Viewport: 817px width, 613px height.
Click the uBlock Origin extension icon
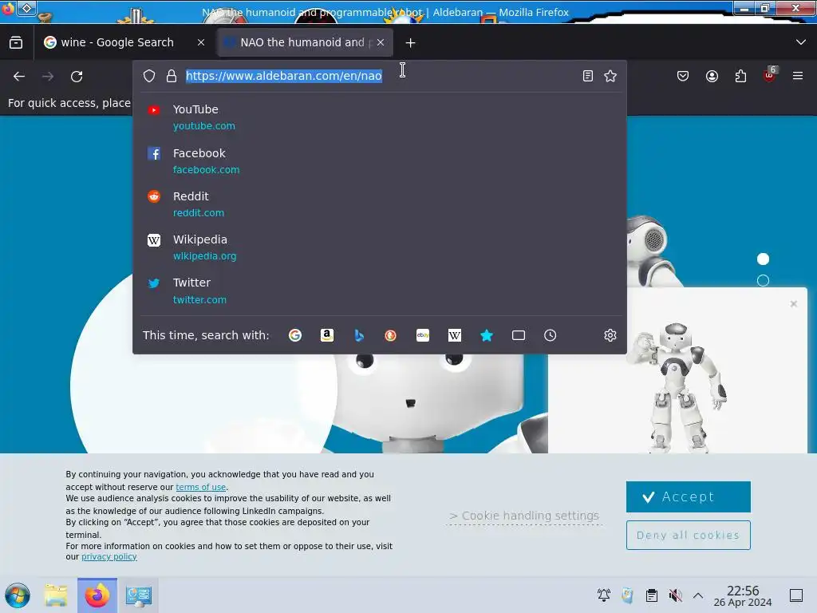pos(770,75)
